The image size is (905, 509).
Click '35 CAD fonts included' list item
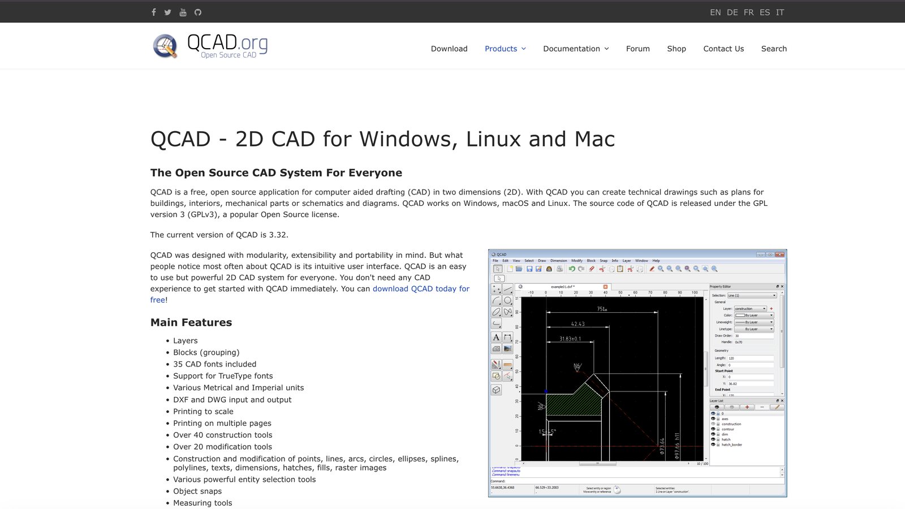coord(215,364)
